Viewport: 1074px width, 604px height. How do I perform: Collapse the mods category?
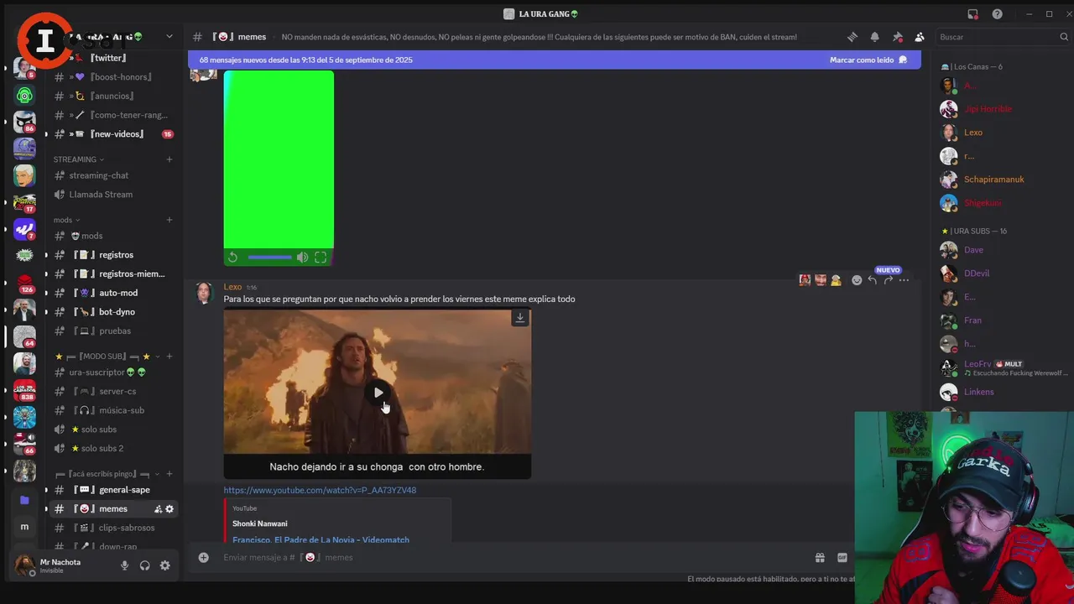66,220
